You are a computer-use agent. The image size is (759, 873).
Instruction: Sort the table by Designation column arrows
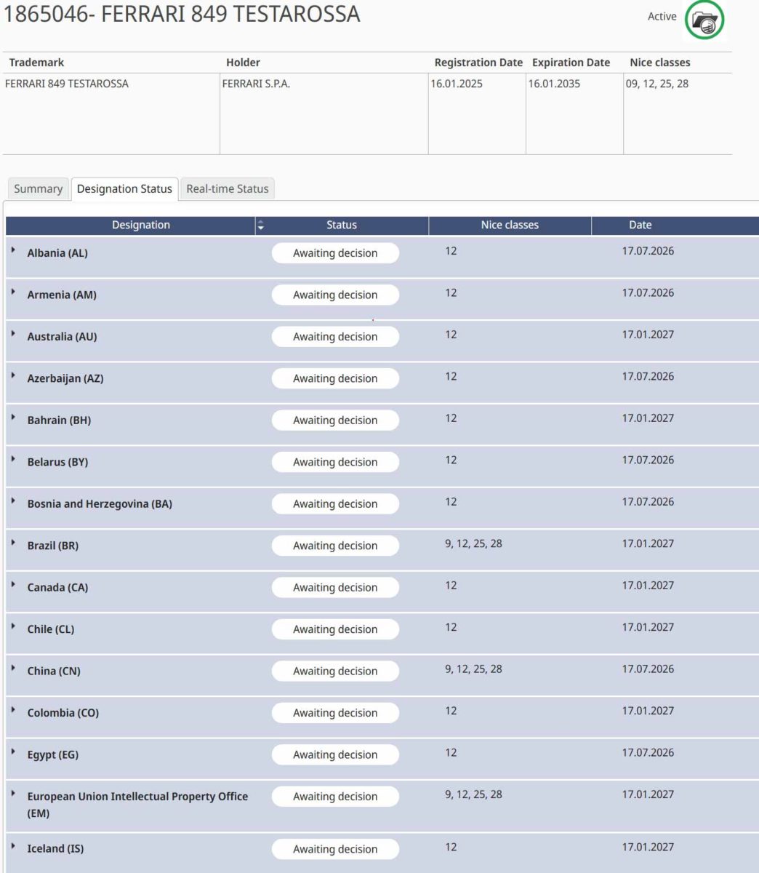[261, 226]
